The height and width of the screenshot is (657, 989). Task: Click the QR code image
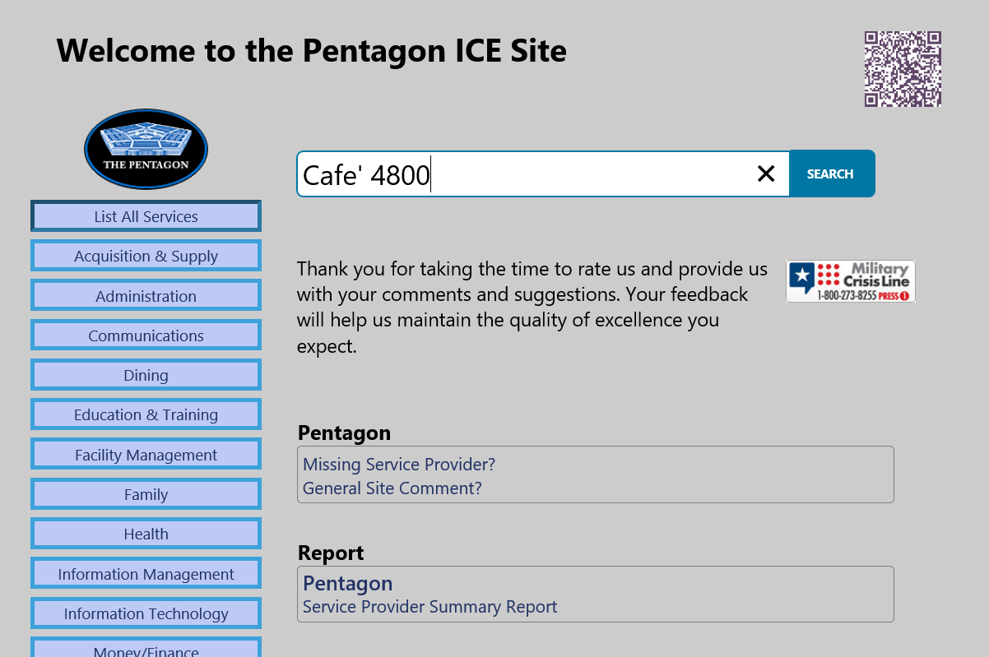903,69
